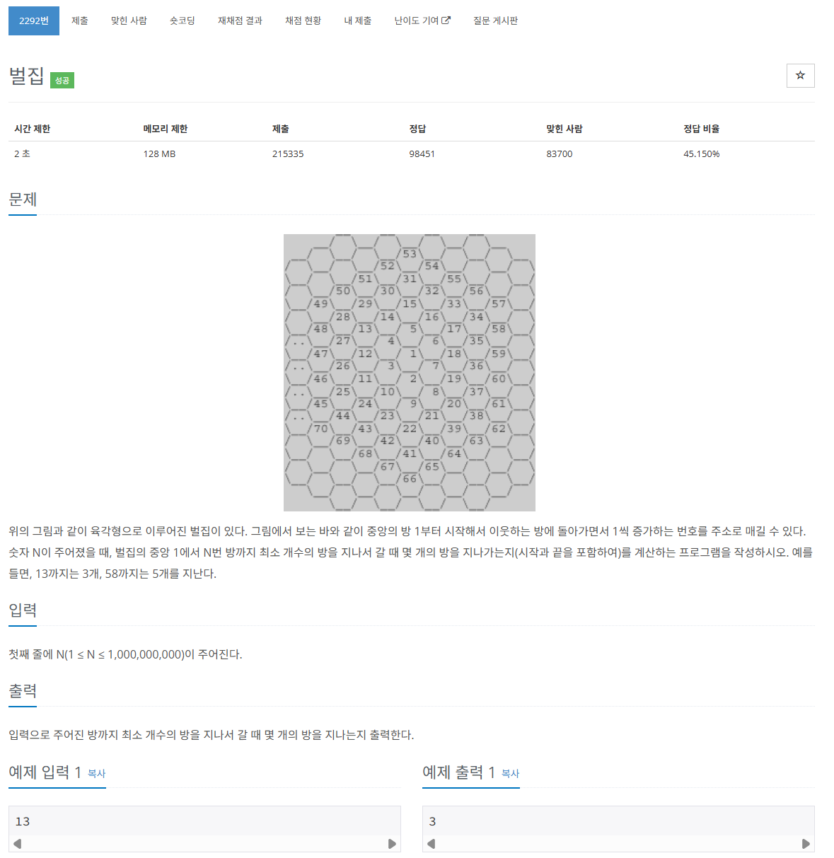Screen dimensions: 834x858
Task: Click the sample input box showing 13
Action: coord(204,821)
